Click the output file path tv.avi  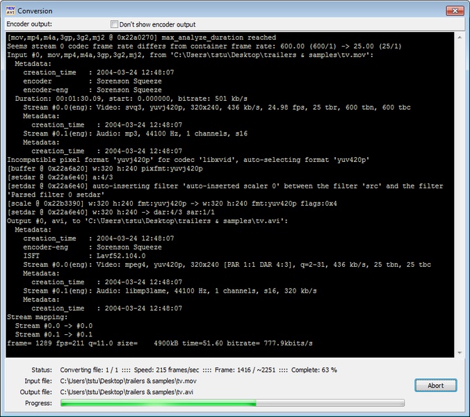tap(127, 392)
